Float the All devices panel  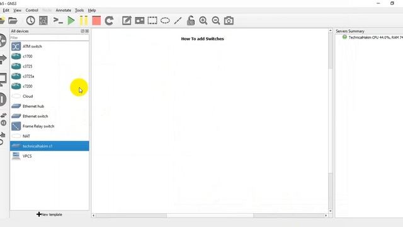tap(82, 31)
